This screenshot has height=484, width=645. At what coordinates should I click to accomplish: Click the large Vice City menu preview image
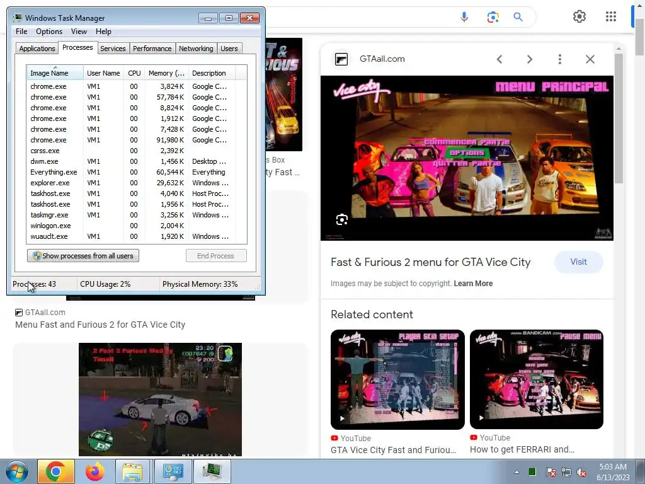(467, 158)
